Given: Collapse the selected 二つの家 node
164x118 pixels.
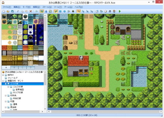Looking at the screenshot, I should pyautogui.click(x=6, y=84).
